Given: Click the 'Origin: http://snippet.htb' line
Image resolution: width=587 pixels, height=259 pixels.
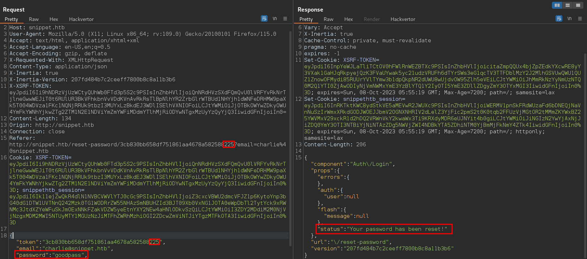Looking at the screenshot, I should [x=51, y=125].
